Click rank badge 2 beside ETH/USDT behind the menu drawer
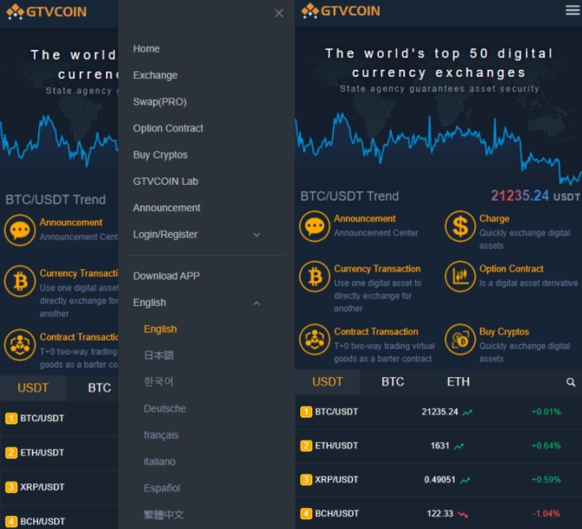The width and height of the screenshot is (582, 529). (12, 453)
